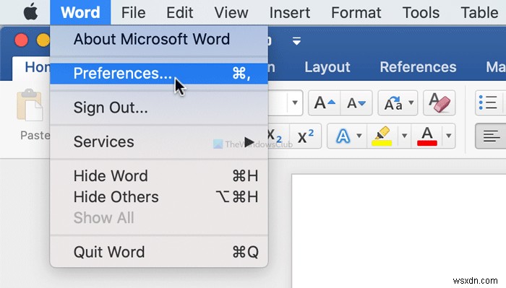Open the Table menu
The width and height of the screenshot is (506, 288).
[x=479, y=12]
